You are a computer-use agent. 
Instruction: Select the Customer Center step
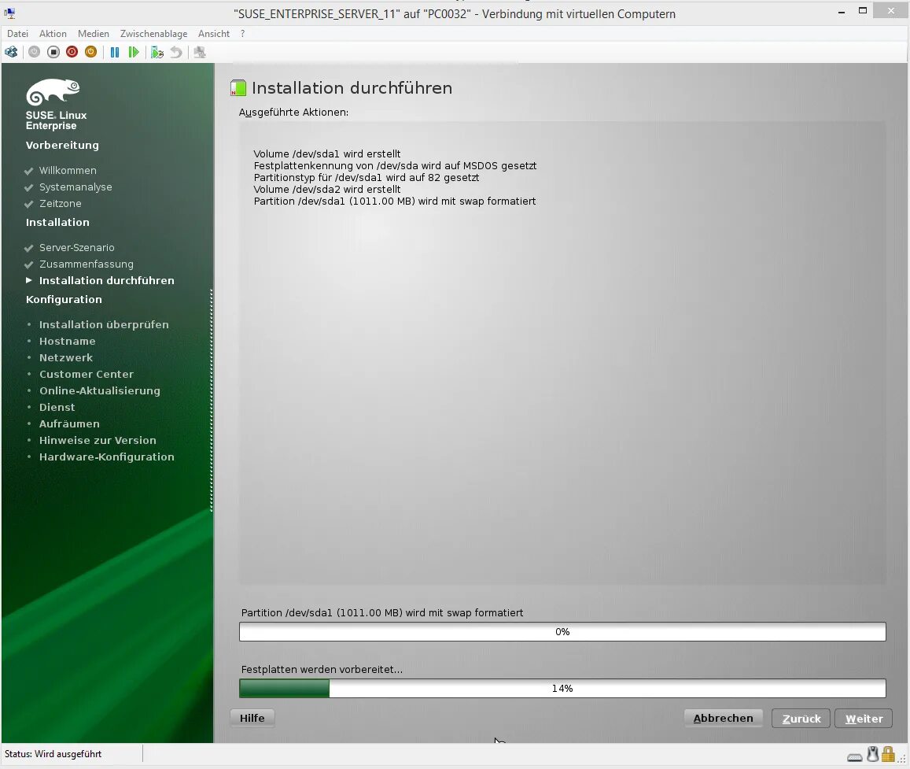pos(87,374)
